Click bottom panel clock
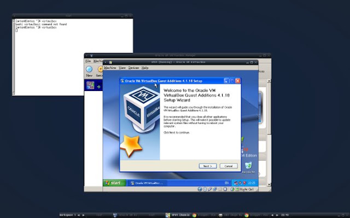This screenshot has height=218, width=350. [x=284, y=215]
